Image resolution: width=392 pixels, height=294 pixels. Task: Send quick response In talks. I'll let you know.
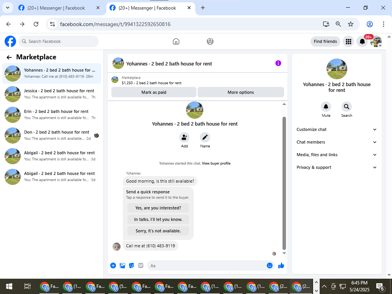click(158, 219)
